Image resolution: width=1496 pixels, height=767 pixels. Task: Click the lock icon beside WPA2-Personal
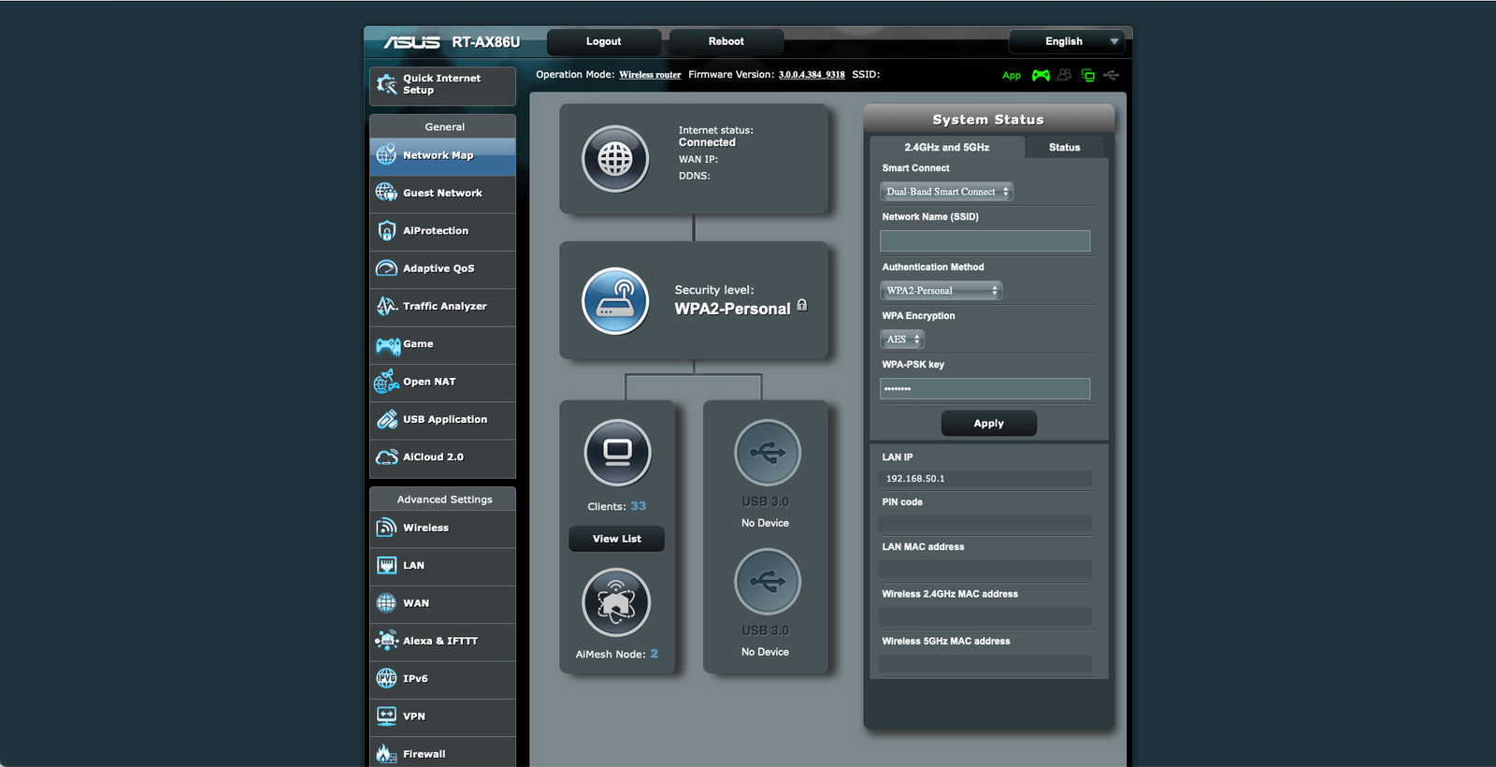pyautogui.click(x=801, y=305)
